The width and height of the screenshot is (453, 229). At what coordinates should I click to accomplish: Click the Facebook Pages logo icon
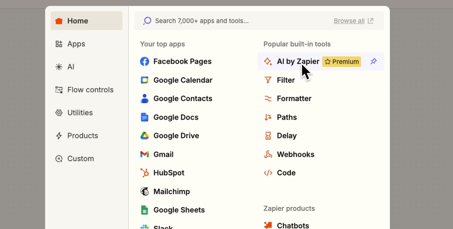pyautogui.click(x=144, y=61)
